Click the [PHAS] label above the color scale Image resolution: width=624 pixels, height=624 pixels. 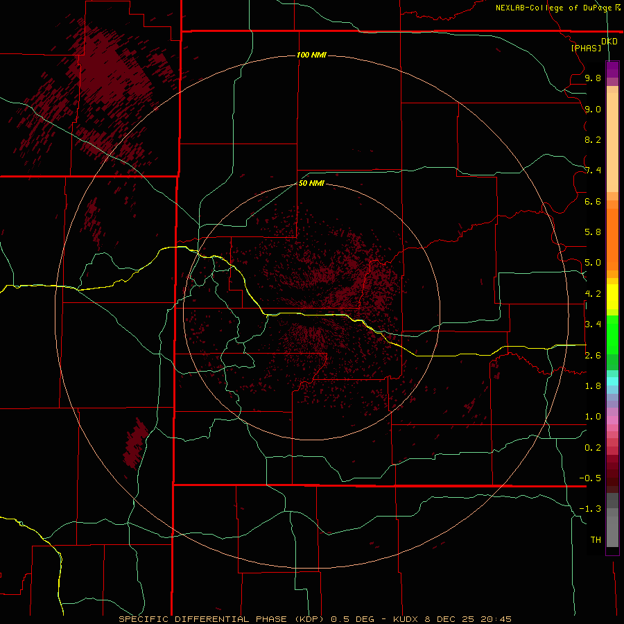586,49
